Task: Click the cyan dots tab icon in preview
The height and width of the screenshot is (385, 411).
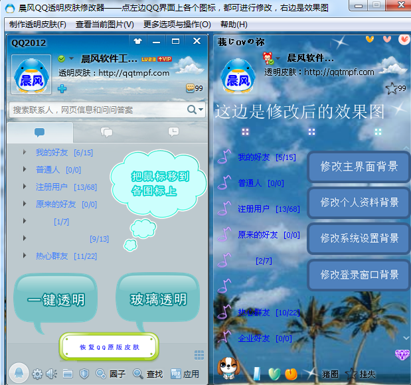Action: [378, 131]
